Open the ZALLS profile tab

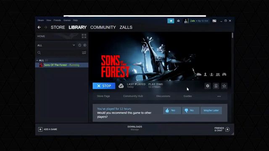[x=126, y=27]
